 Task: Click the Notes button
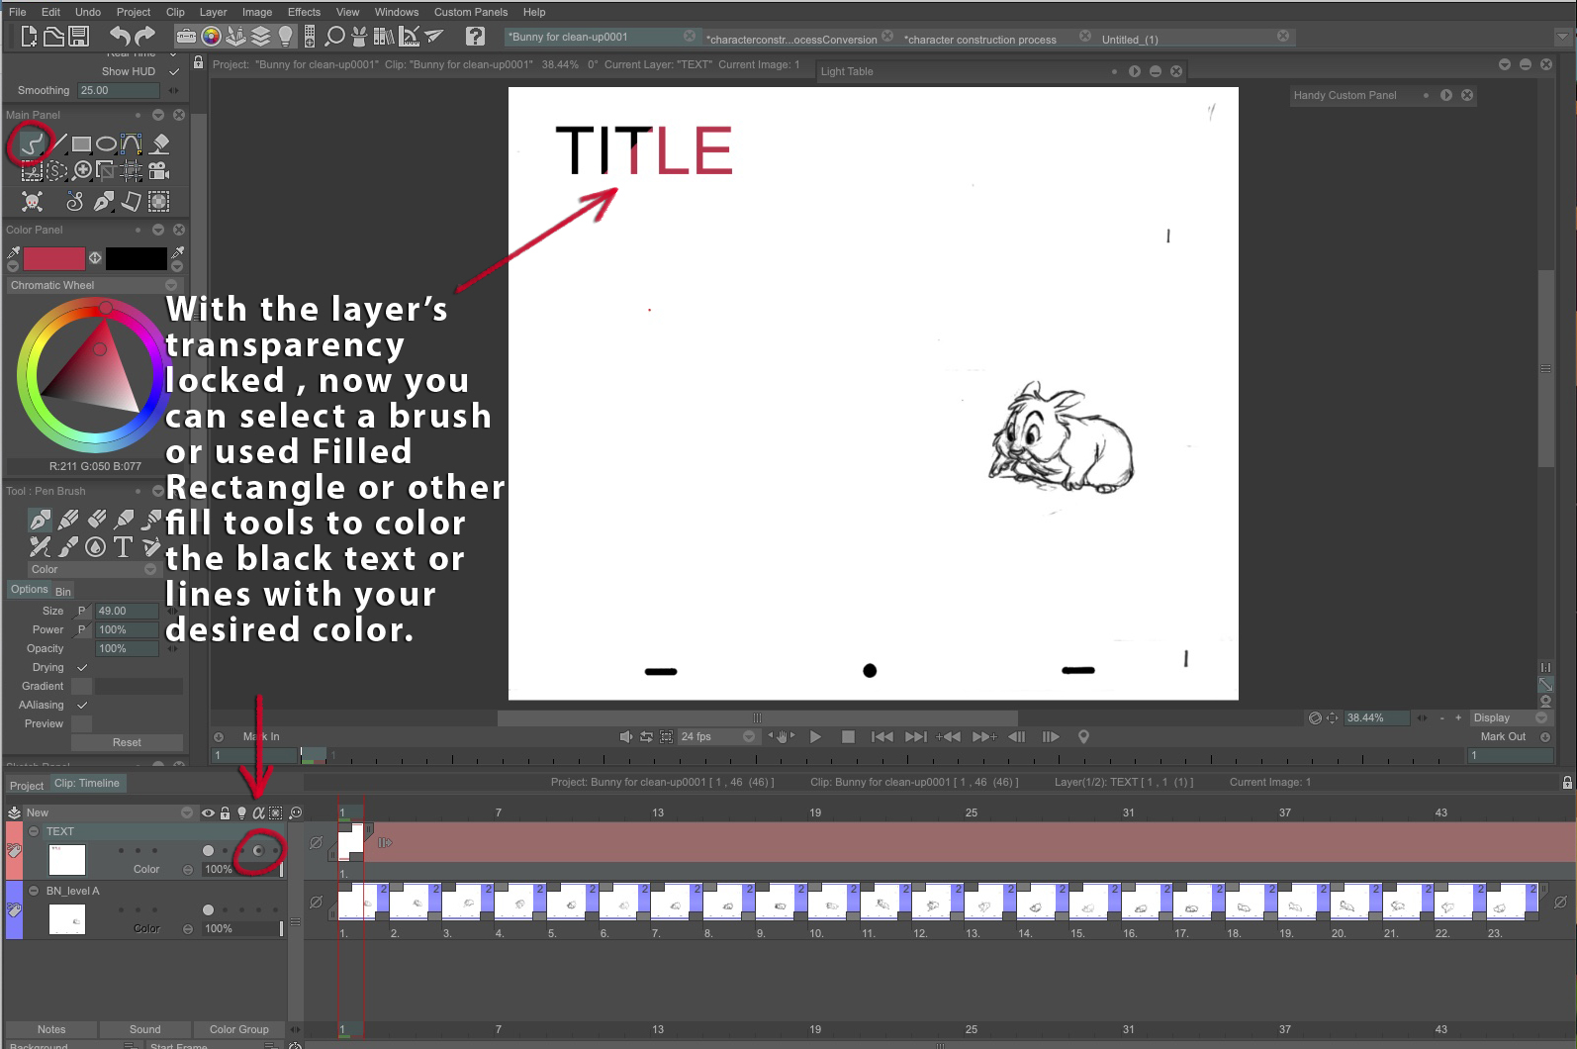coord(51,1029)
